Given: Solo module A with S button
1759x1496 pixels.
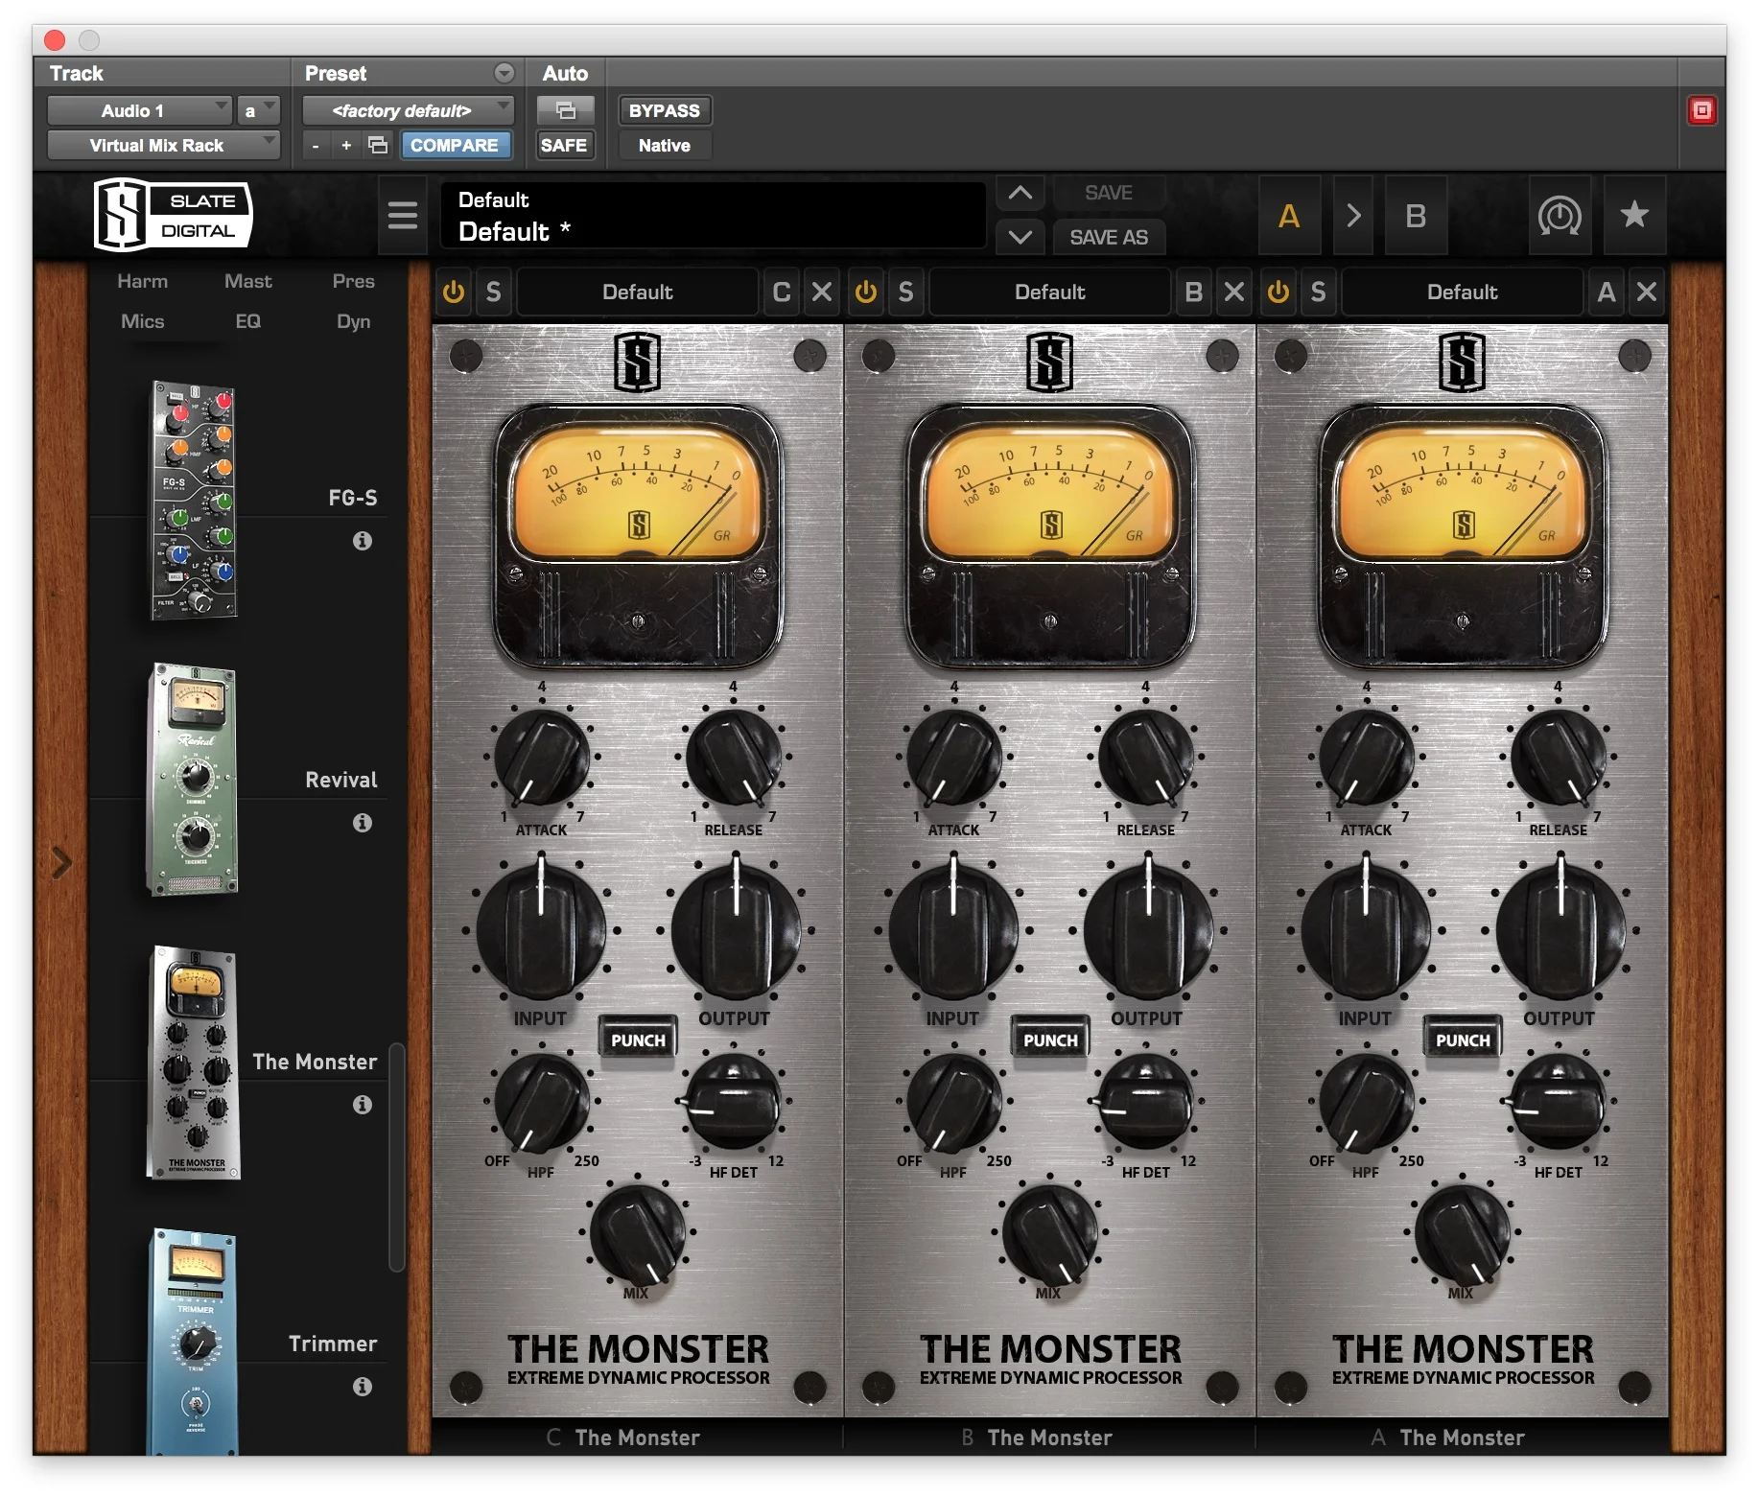Looking at the screenshot, I should coord(1318,292).
